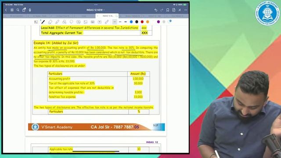Viewport: 281px width, 158px height.
Task: Select the Lasso tool
Action: [71, 22]
